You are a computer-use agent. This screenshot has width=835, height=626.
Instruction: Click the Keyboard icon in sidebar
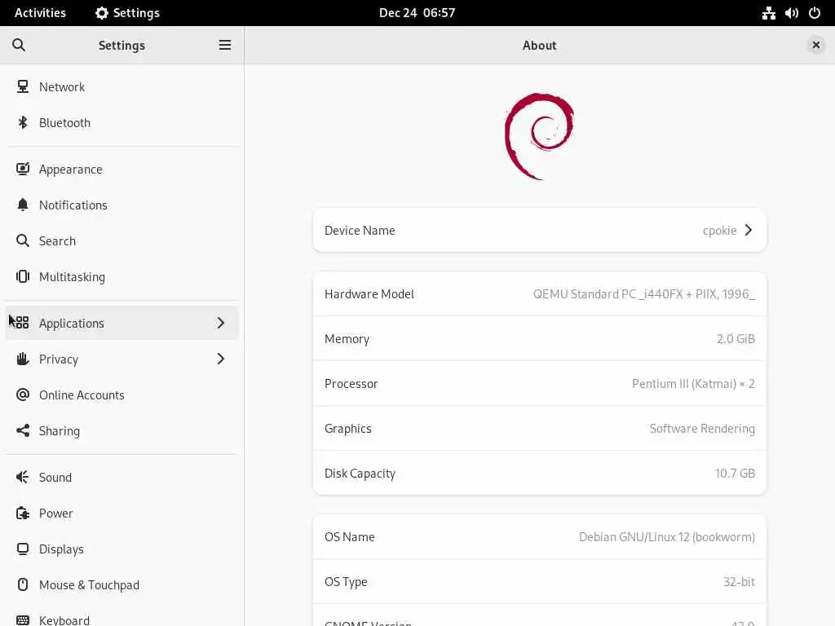click(x=22, y=620)
